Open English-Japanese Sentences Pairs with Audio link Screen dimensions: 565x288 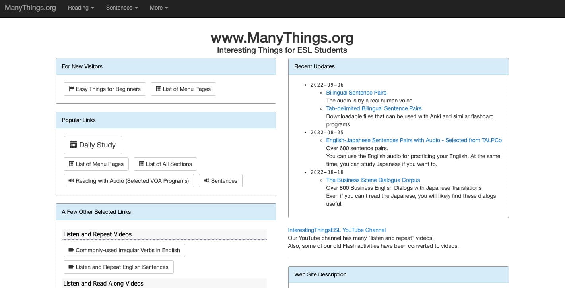coord(414,140)
